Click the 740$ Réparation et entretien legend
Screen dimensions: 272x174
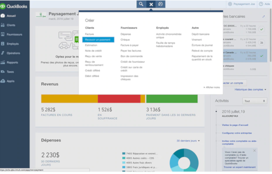point(140,154)
